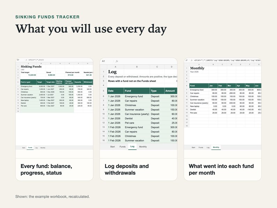Switch to Monthly tab in Log screenshot
The image size is (277, 208).
(143, 147)
